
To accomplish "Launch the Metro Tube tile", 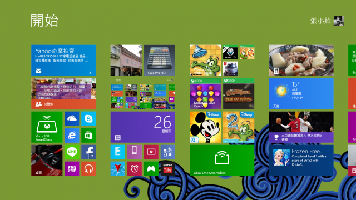I will (x=168, y=169).
